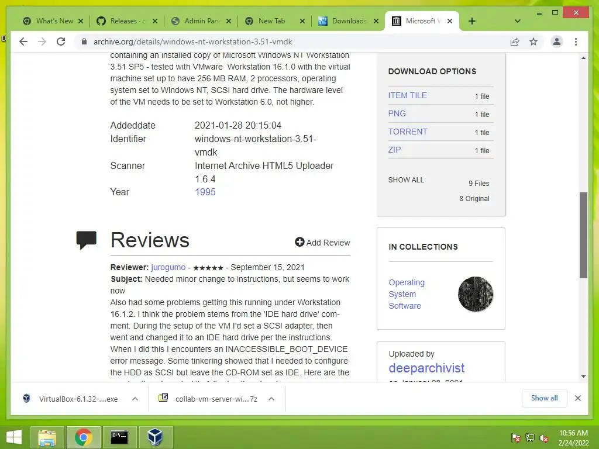Open File Explorer from taskbar
This screenshot has height=449, width=599.
47,437
